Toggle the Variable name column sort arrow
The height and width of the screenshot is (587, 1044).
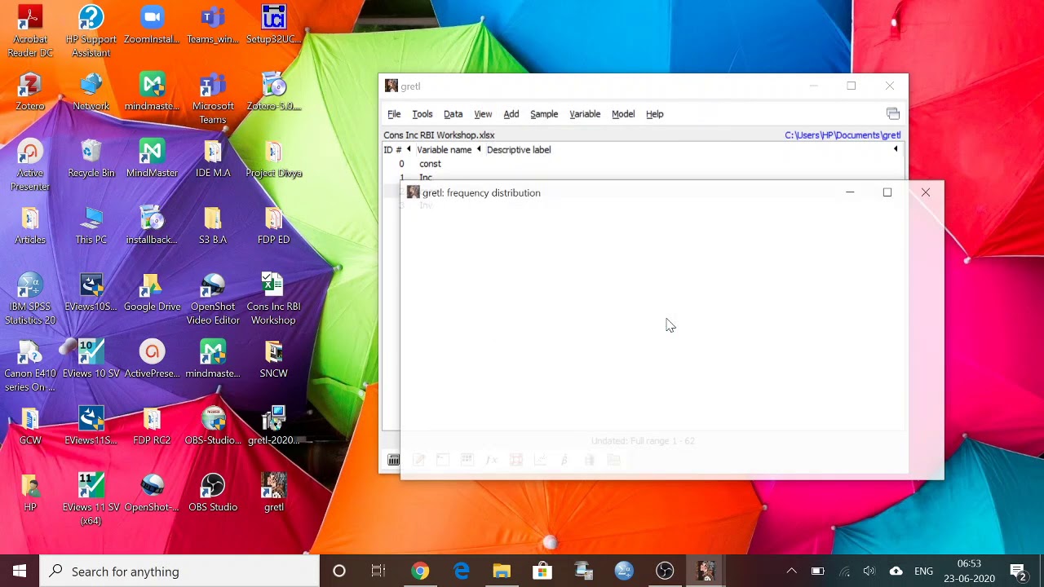pos(479,150)
